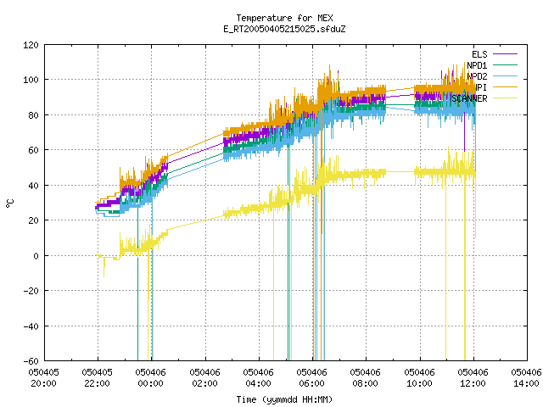Click the y-axis label 60
The height and width of the screenshot is (407, 543).
(x=33, y=150)
